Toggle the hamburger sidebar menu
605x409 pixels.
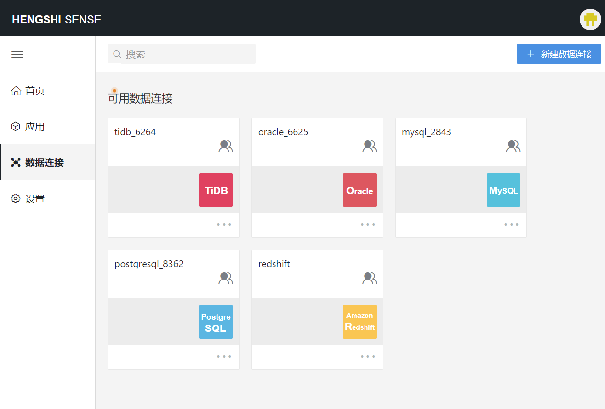(x=17, y=54)
